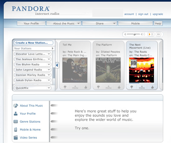Open Tim Bluhm Radio dropdown arrow
171x143 pixels.
pyautogui.click(x=49, y=64)
